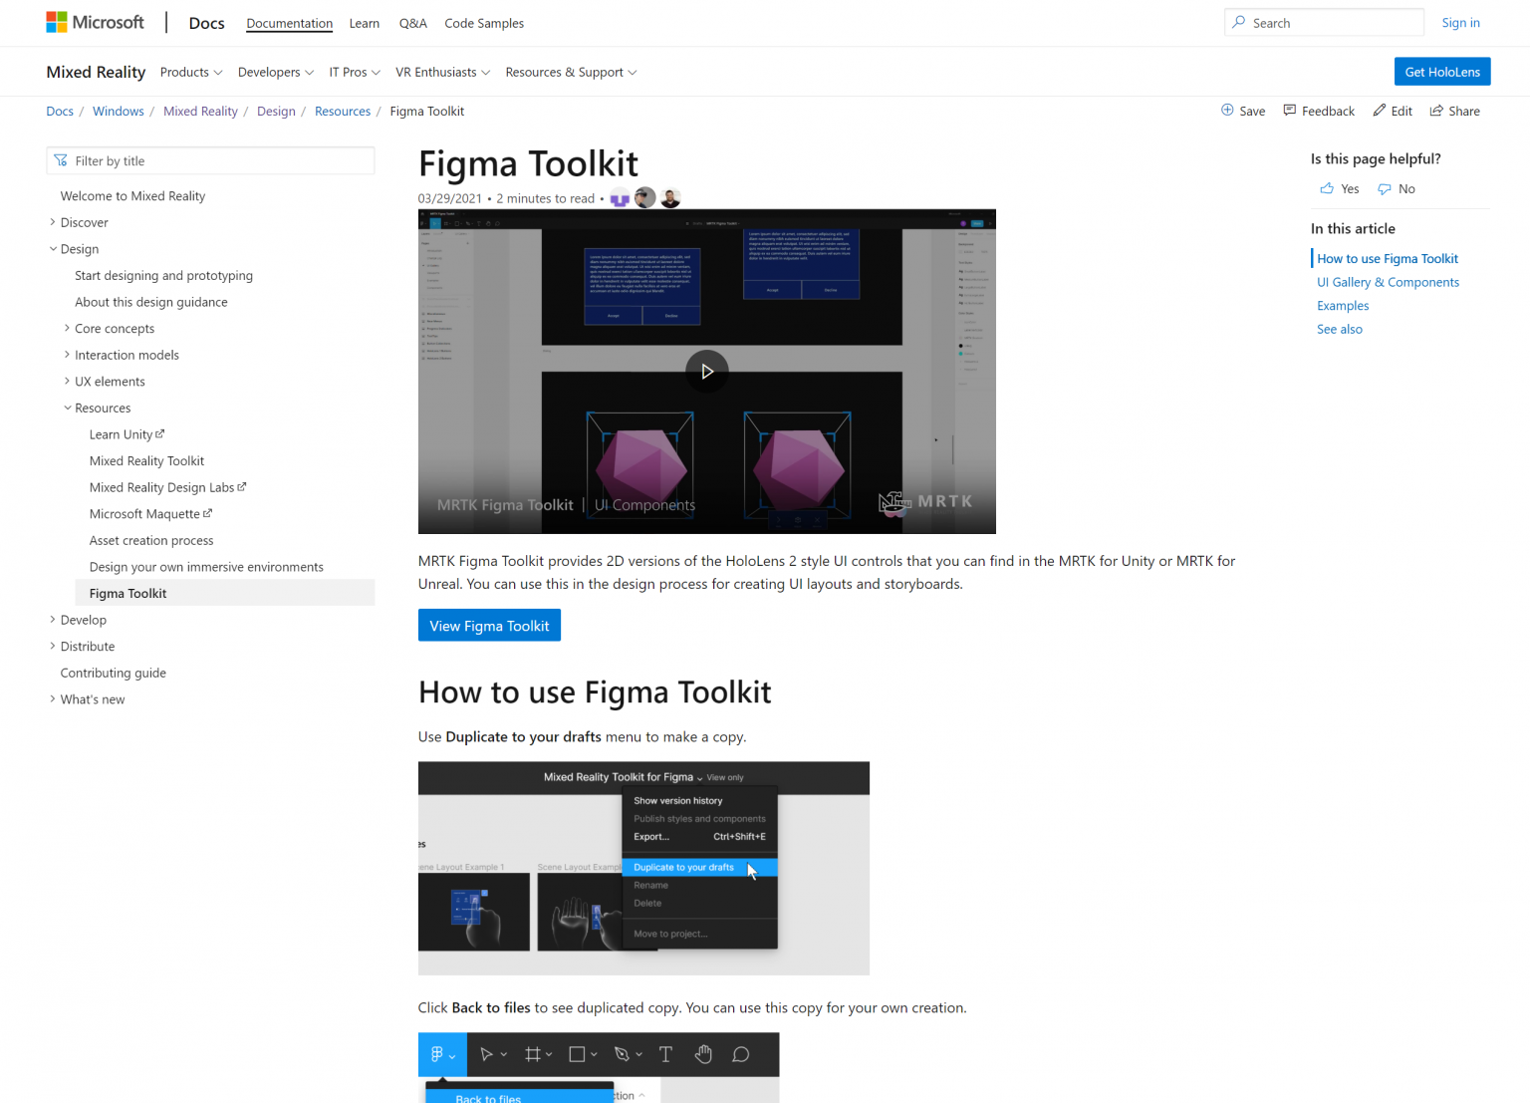Select the Frame tool in the Figma toolbar
This screenshot has height=1103, width=1530.
click(534, 1054)
